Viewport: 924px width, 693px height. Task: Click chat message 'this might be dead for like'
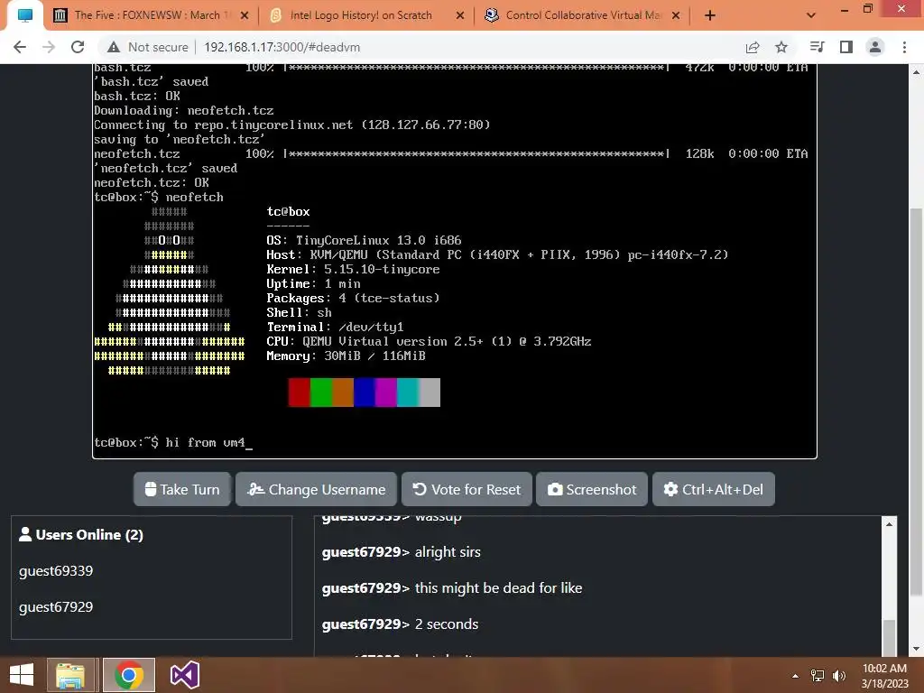click(498, 588)
